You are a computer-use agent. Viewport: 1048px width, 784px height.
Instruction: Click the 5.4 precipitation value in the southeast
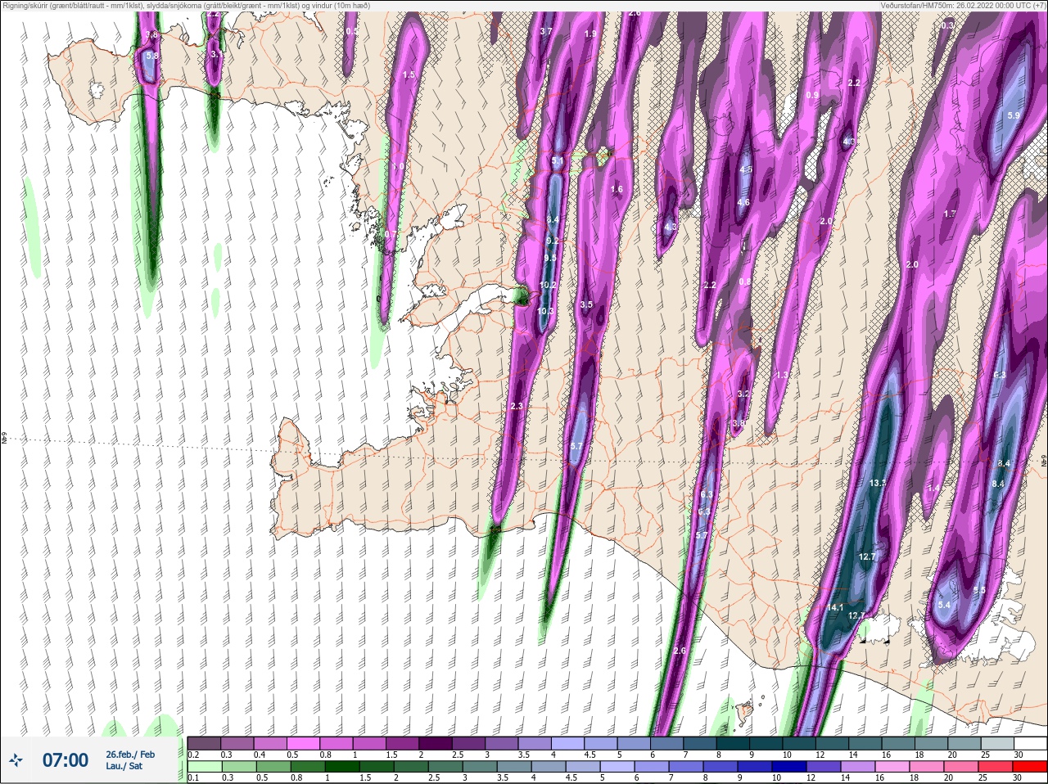coord(944,606)
